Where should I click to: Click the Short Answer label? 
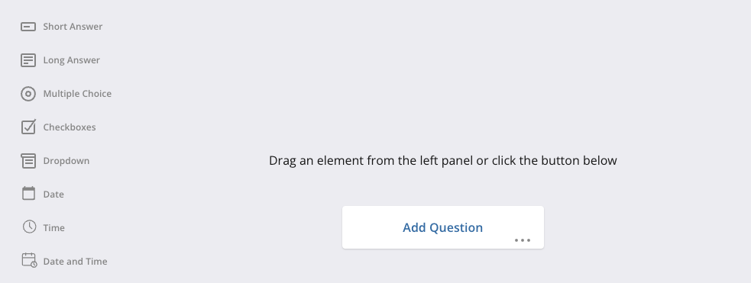[x=73, y=27]
